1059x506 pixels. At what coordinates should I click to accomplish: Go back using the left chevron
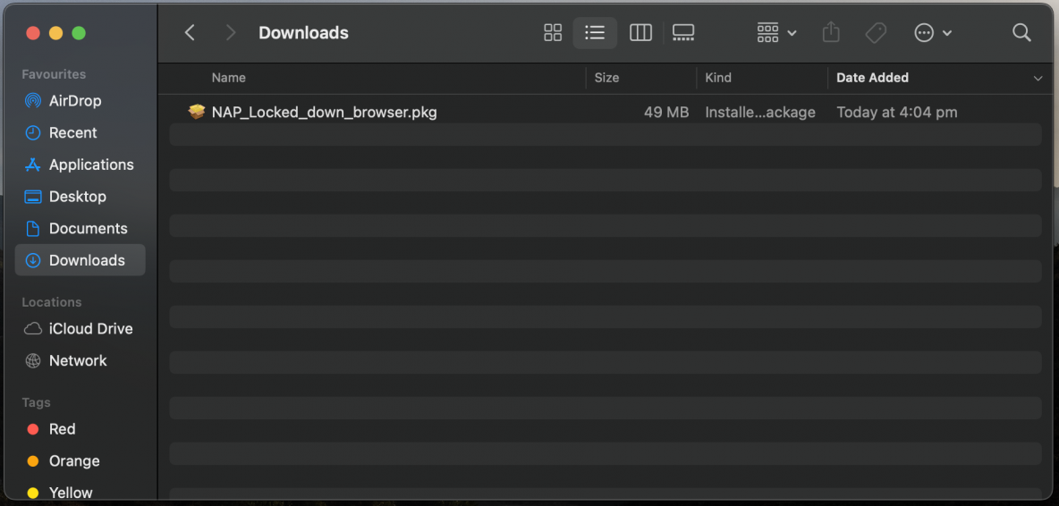190,33
